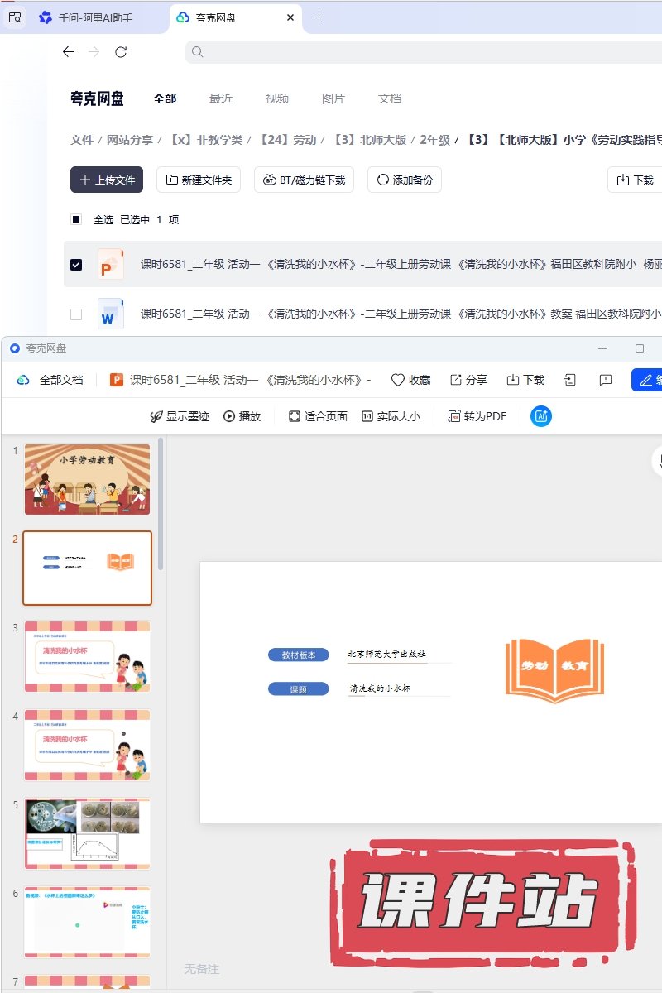Screen dimensions: 662x993
Task: Click the AI assistant icon in viewer toolbar
Action: click(x=541, y=416)
